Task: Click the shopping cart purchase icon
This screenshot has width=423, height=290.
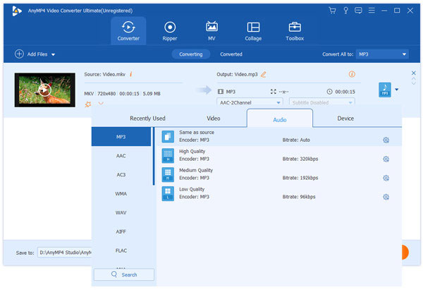Action: [x=332, y=11]
